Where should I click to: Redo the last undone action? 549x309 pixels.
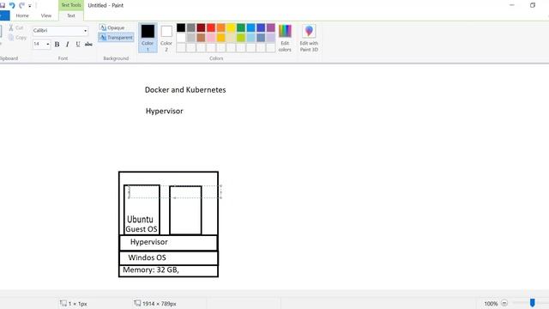21,5
